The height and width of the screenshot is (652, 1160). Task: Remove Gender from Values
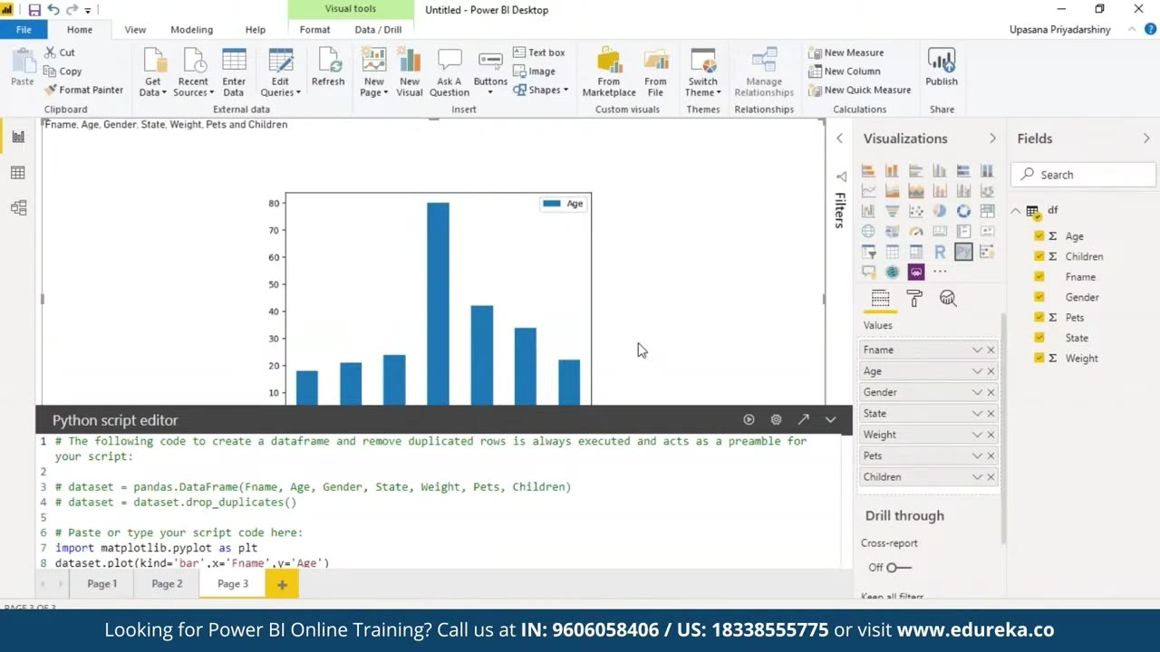point(991,392)
